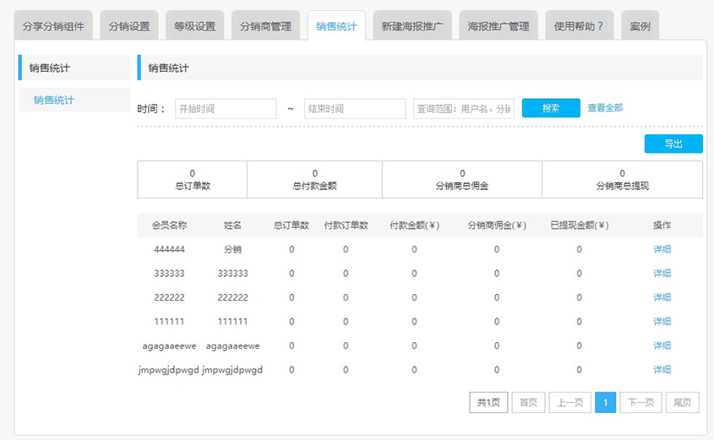The width and height of the screenshot is (714, 440).
Task: Go to the 等级设置 tab
Action: [194, 26]
